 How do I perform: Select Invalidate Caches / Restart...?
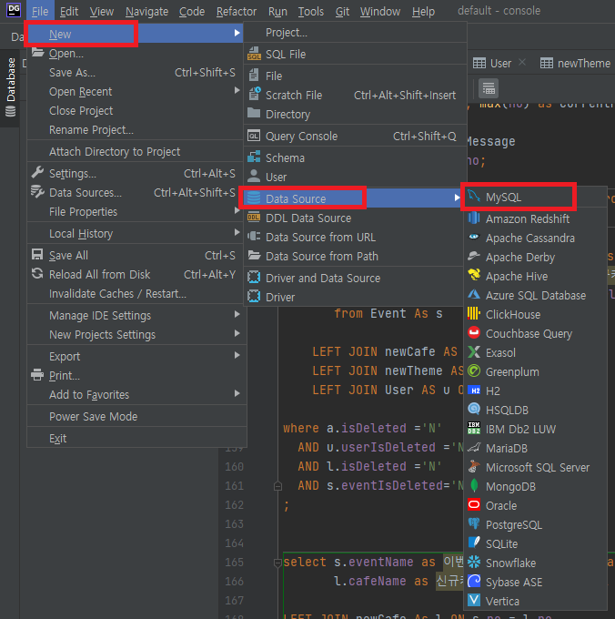coord(136,294)
